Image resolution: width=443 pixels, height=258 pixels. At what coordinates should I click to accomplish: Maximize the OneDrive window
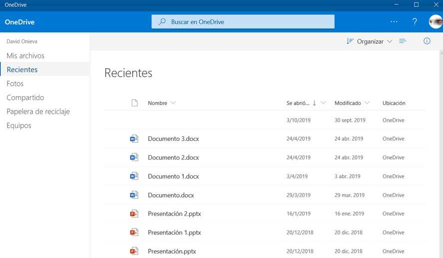click(x=416, y=4)
